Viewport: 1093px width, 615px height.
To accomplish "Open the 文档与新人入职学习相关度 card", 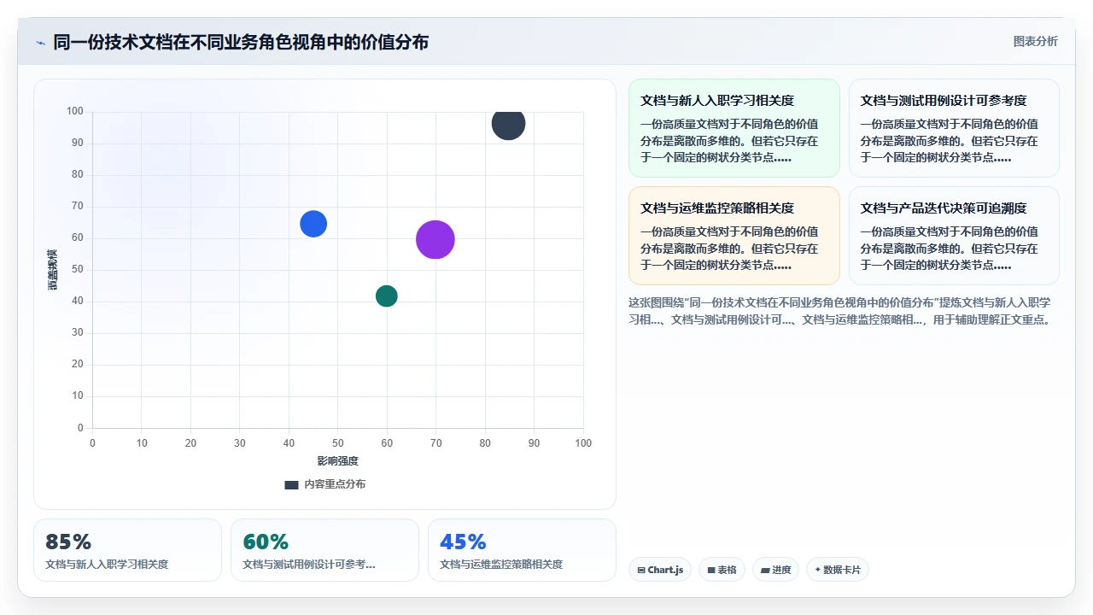I will click(734, 128).
